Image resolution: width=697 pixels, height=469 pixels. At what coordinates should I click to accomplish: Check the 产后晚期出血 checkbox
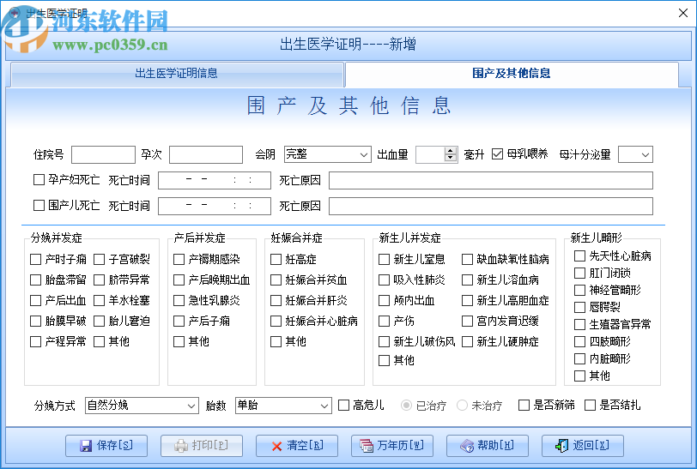pyautogui.click(x=179, y=280)
